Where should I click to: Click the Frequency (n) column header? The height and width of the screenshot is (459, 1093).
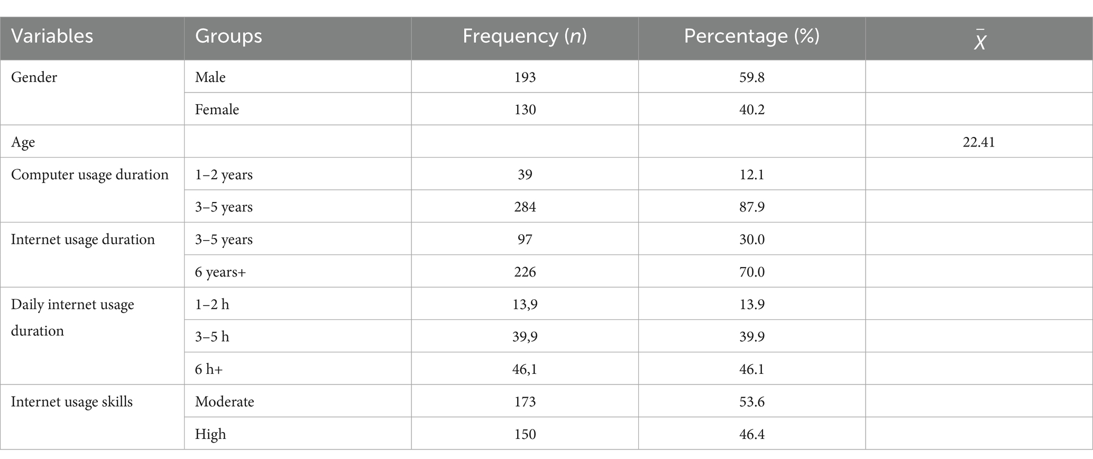pos(525,36)
